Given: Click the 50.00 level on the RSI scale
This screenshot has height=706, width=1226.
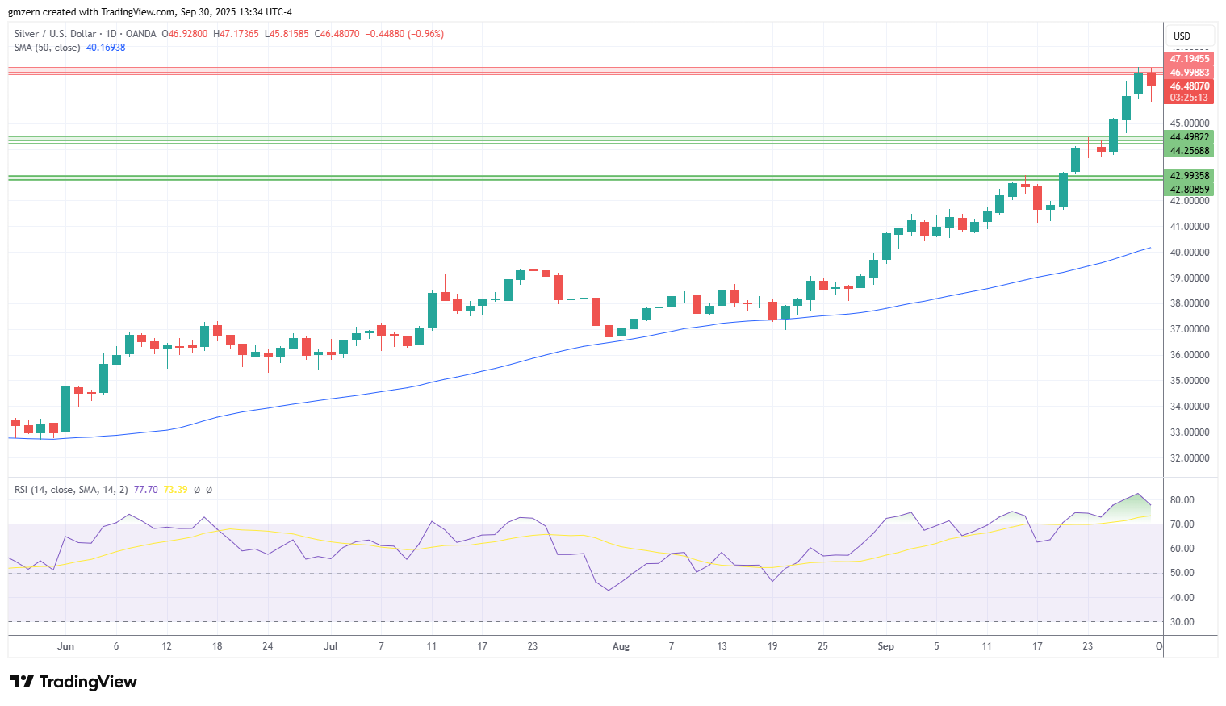Looking at the screenshot, I should click(1182, 573).
